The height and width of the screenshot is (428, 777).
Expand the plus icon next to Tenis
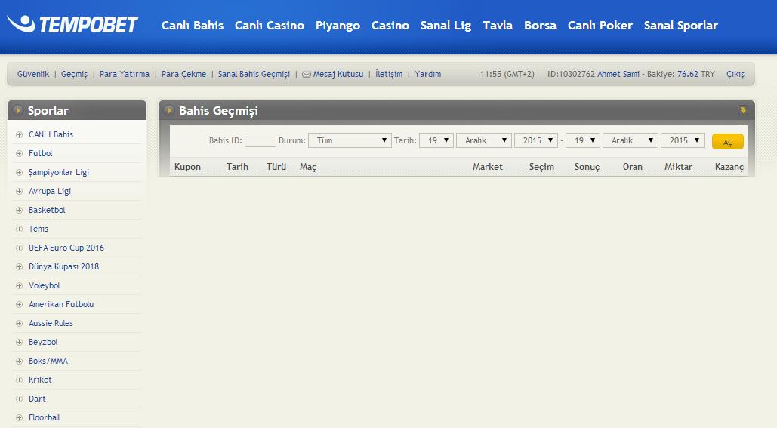[x=19, y=229]
